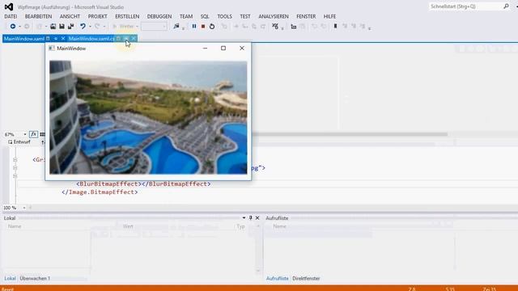
Task: Click the <BlurBitmapEffect> opening tag in code
Action: [x=109, y=183]
